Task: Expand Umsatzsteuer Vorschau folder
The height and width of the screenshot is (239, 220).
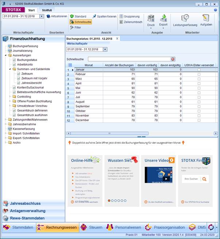Action: click(x=10, y=106)
